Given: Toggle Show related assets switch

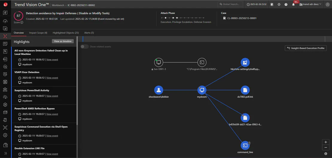Looking at the screenshot, I should (x=84, y=47).
